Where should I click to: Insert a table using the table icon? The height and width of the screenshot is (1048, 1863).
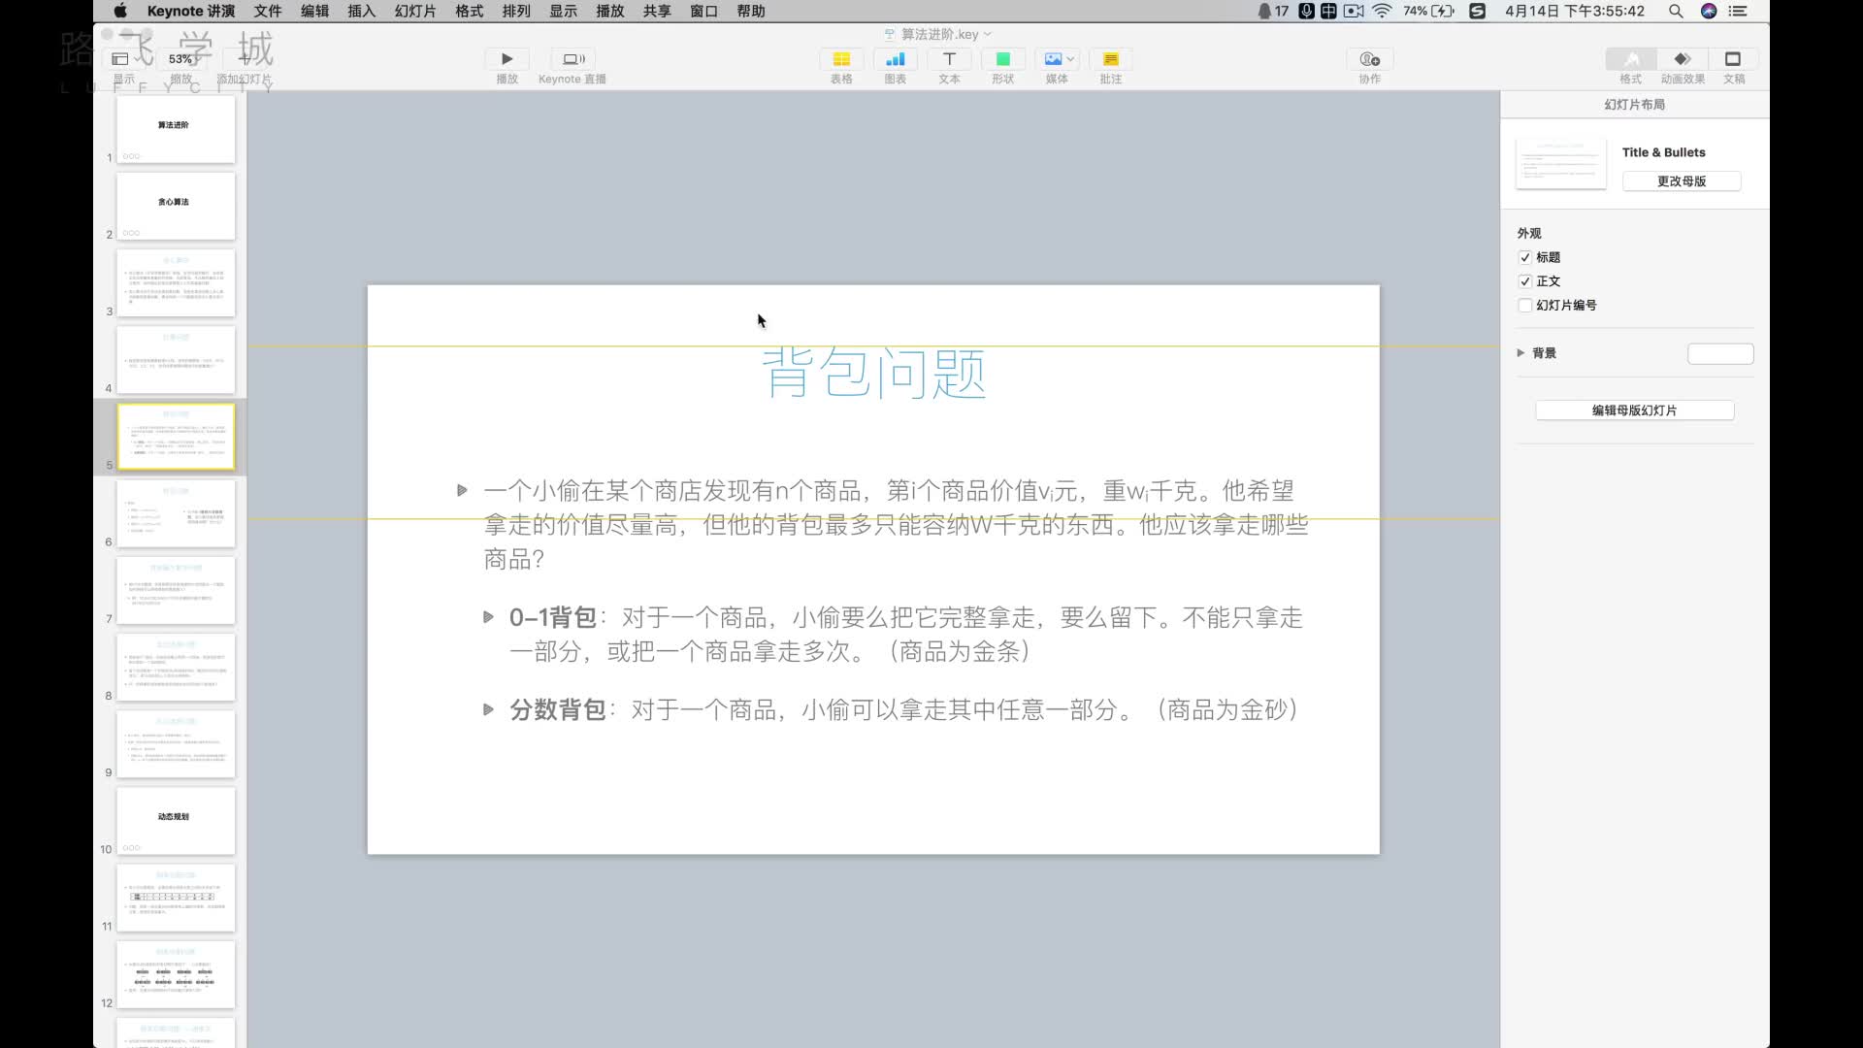(x=841, y=59)
